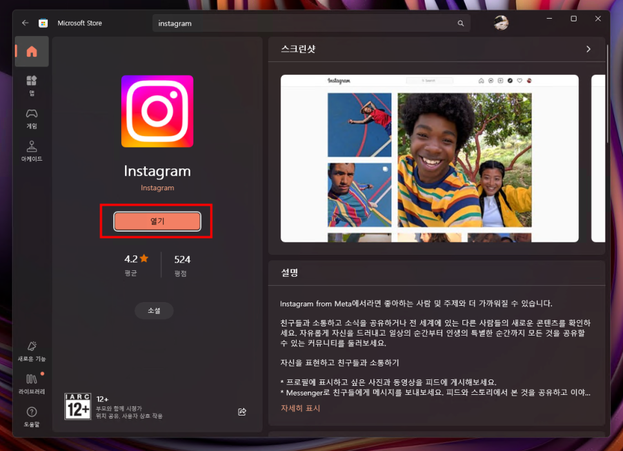Viewport: 623px width, 451px height.
Task: Click the vertical scrollbar on the right
Action: pos(608,94)
